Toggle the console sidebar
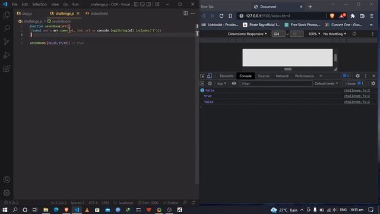This screenshot has height=214, width=380. [202, 83]
